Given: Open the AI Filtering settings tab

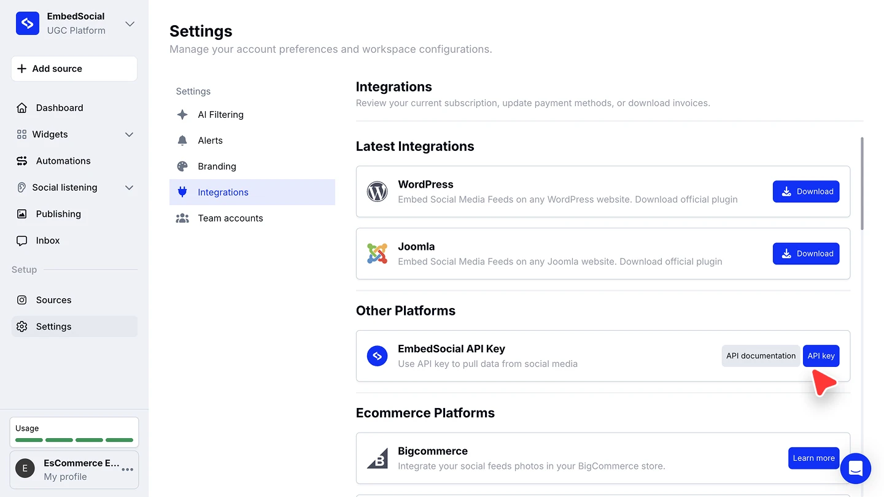Looking at the screenshot, I should click(x=252, y=115).
